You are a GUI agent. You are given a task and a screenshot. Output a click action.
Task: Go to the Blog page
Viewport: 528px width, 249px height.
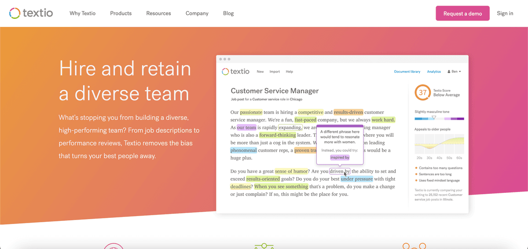pos(228,13)
